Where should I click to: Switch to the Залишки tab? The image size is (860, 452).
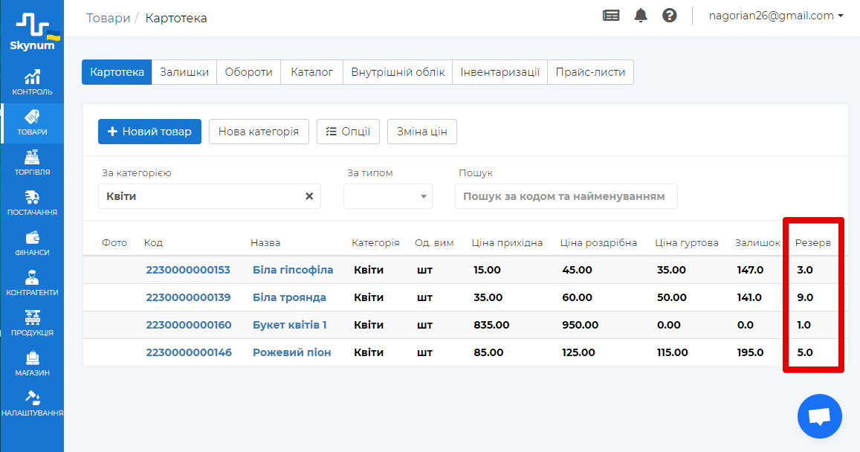click(x=184, y=72)
